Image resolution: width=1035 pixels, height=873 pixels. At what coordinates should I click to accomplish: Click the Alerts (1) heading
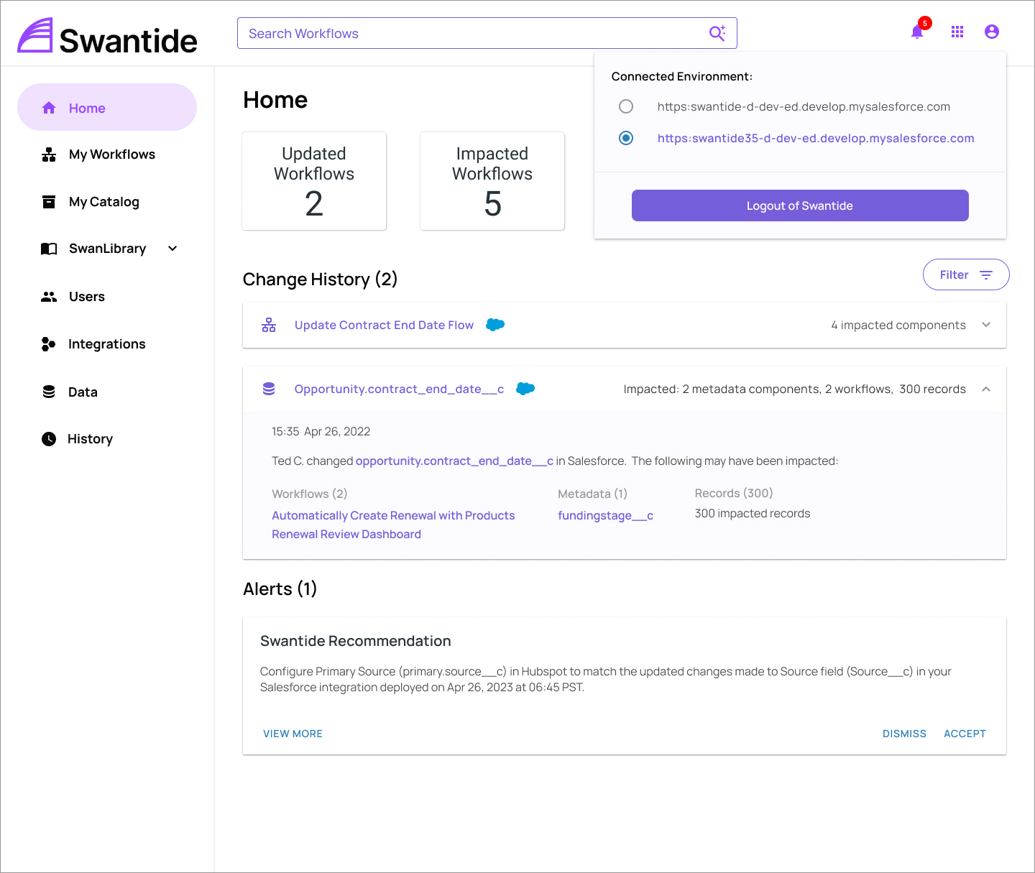pos(280,588)
